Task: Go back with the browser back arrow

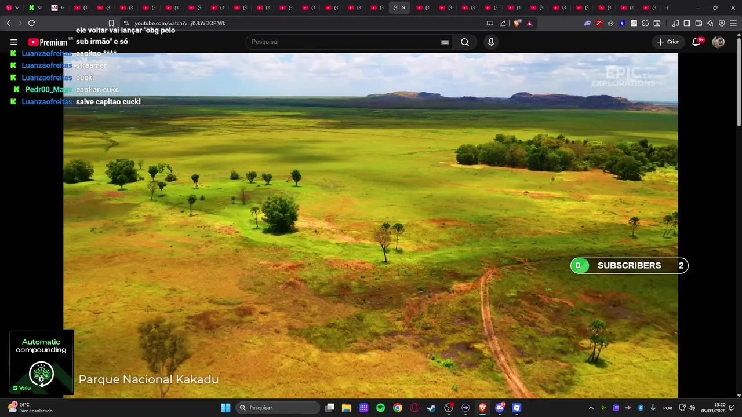Action: click(x=9, y=23)
